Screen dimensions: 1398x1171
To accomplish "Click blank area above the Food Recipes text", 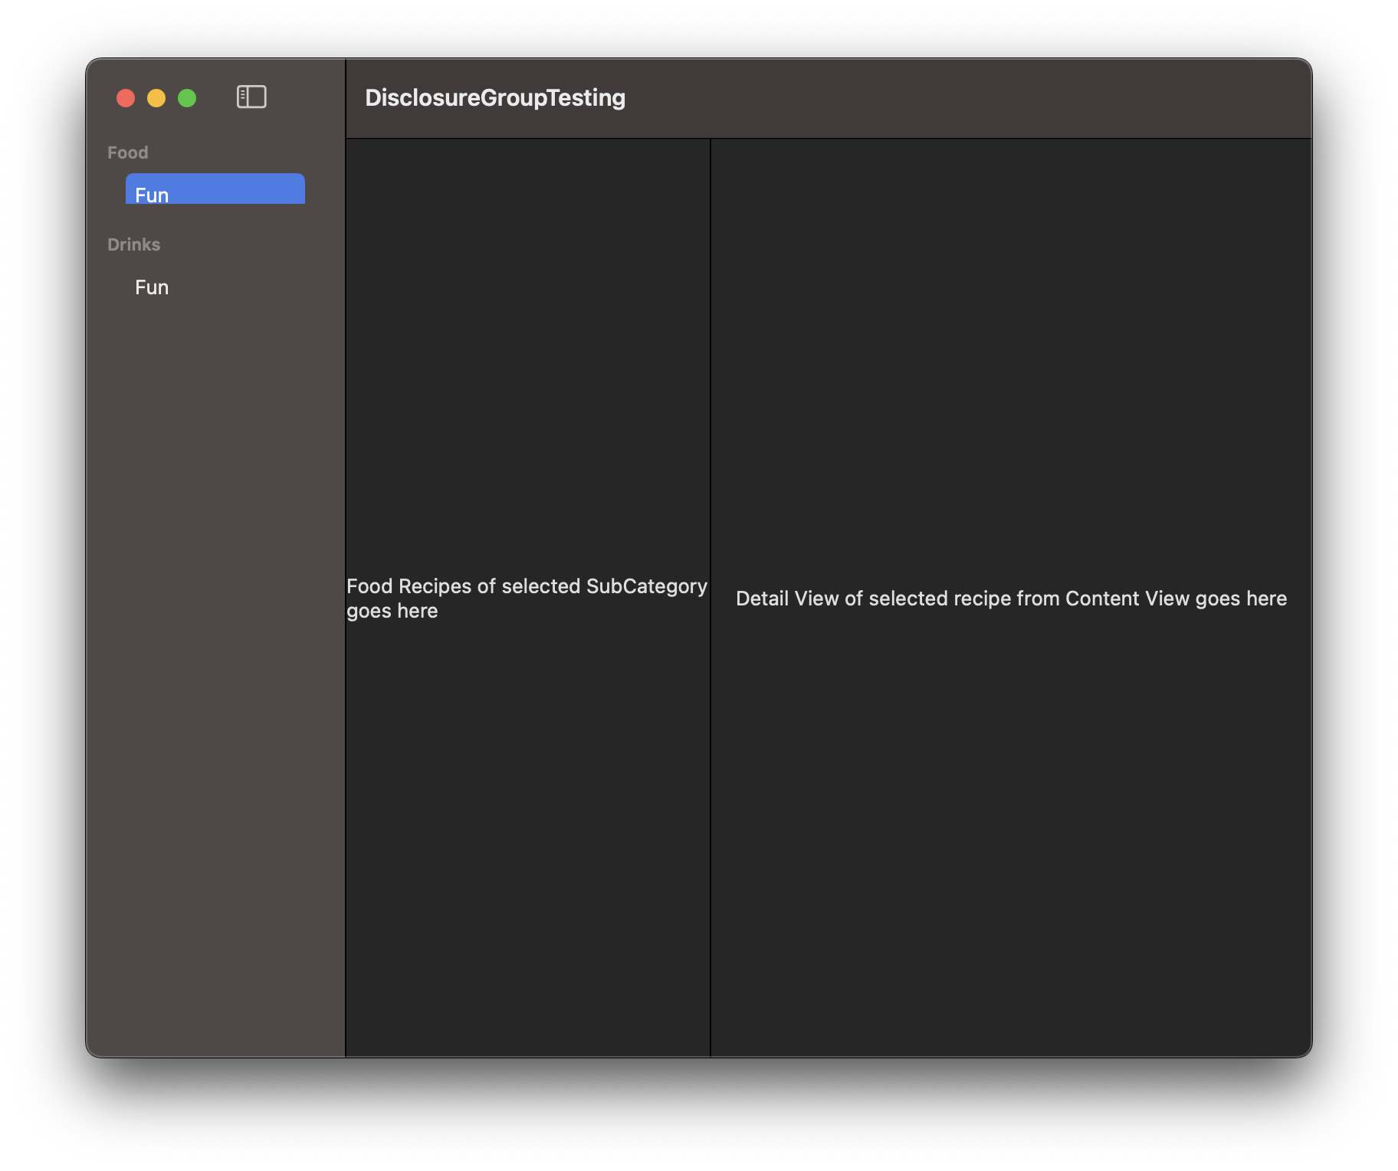I will (x=527, y=345).
